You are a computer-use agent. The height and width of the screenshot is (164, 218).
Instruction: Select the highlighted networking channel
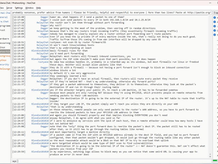[x=5, y=51]
